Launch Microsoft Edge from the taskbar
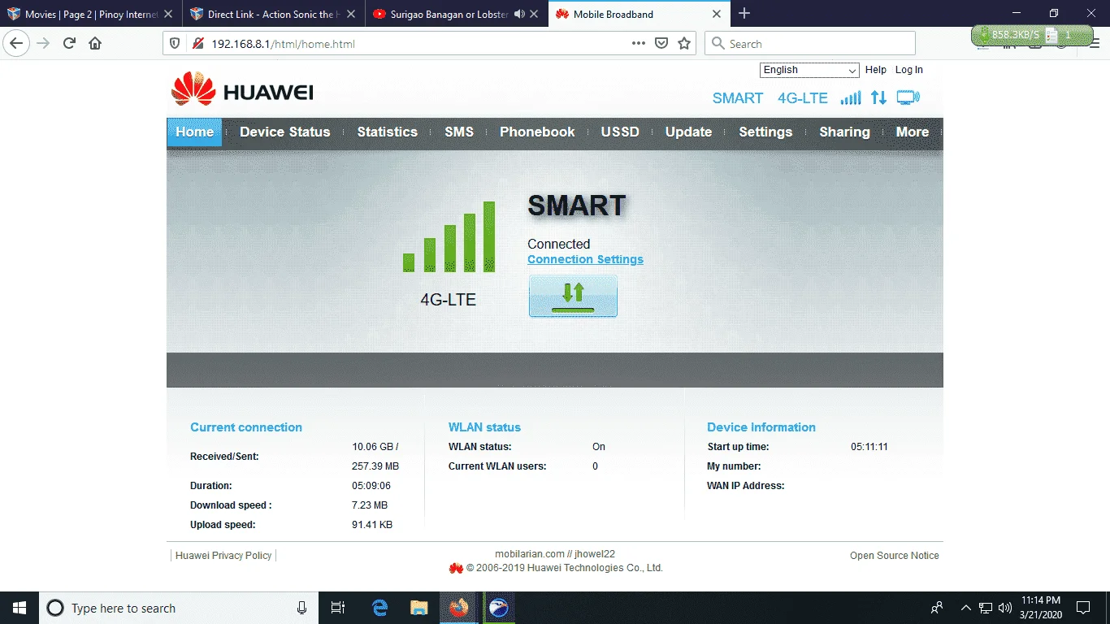 [x=379, y=608]
